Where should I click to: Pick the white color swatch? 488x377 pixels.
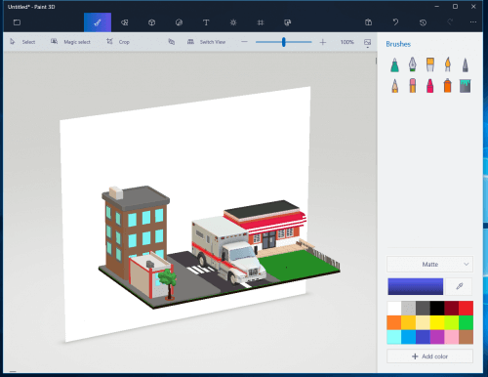tap(394, 309)
